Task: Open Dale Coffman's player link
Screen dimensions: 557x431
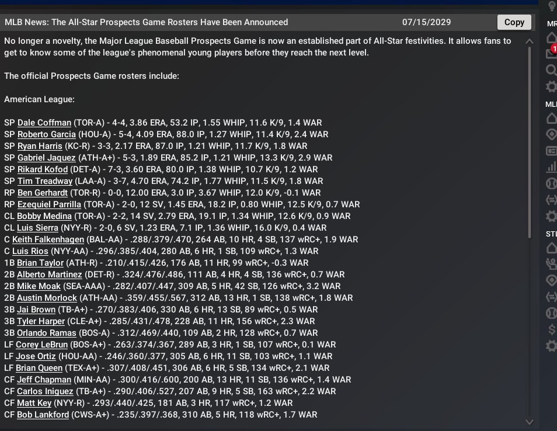Action: coord(44,123)
